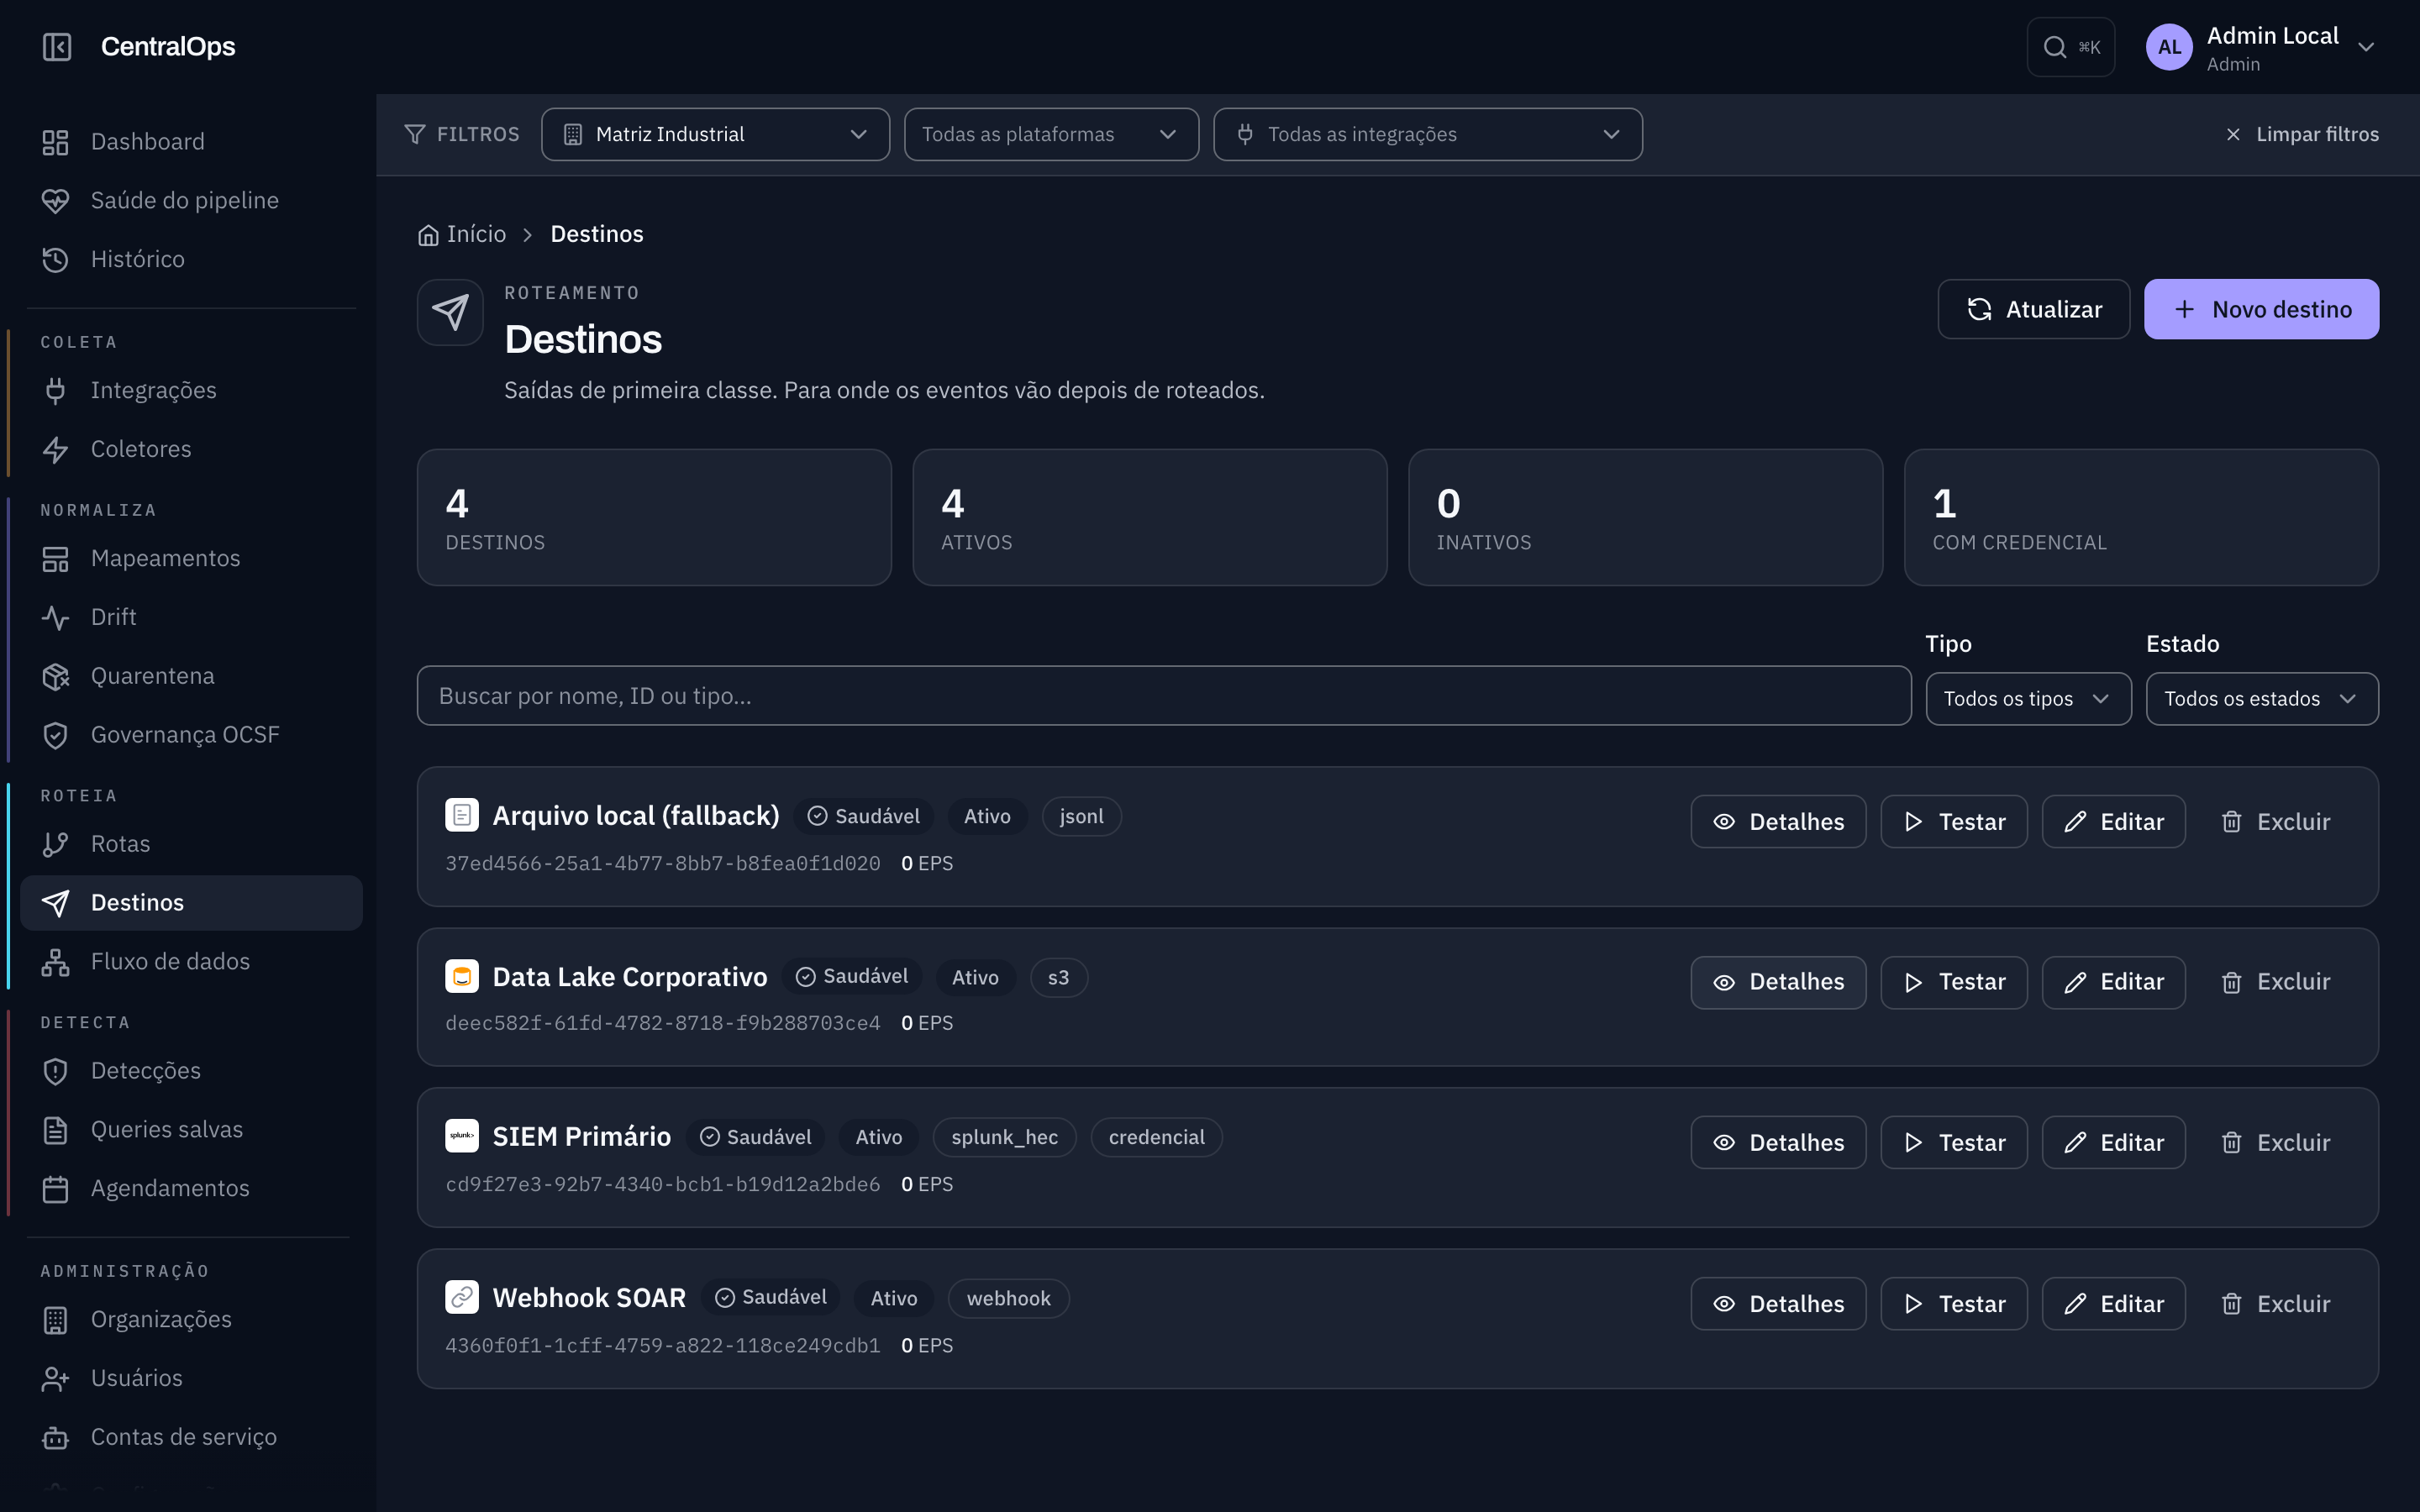
Task: Click Excluir trash for Arquivo local
Action: pos(2275,821)
